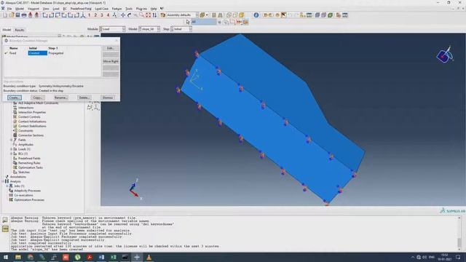Click the selection arrow icon
This screenshot has height=262, width=466.
[x=188, y=22]
